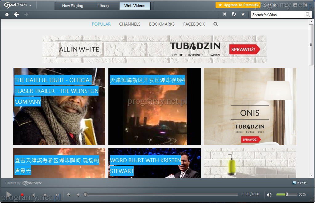Screen dimensions: 315x203
Task: Click Upgrade To Premium button
Action: click(x=238, y=5)
